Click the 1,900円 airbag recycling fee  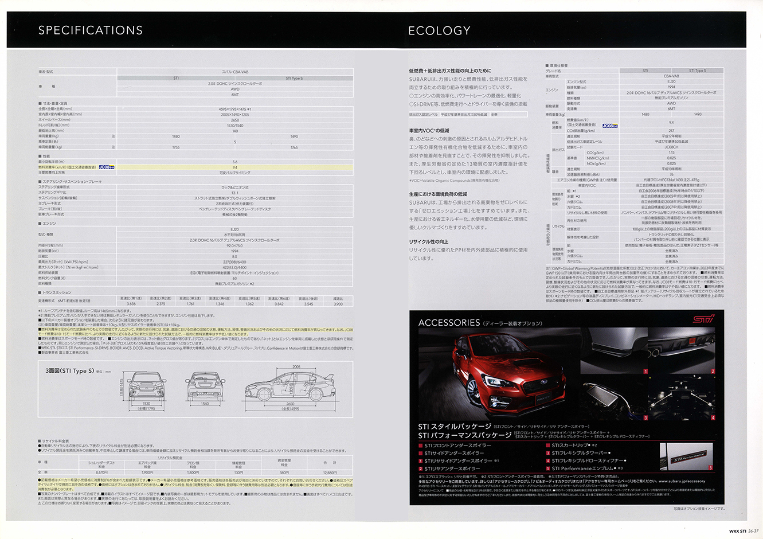pos(147,472)
